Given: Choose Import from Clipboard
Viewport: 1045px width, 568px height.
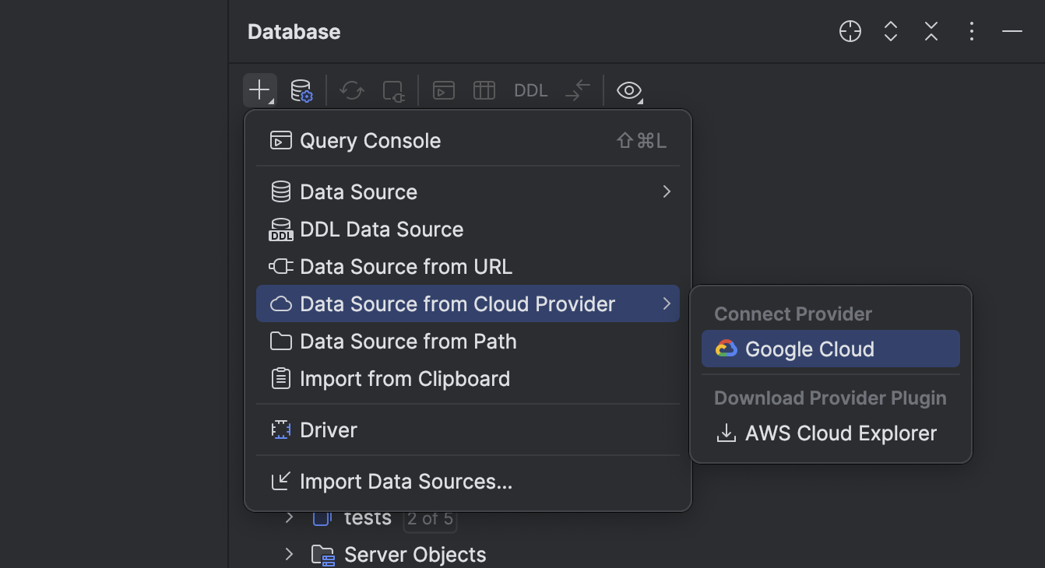Looking at the screenshot, I should pyautogui.click(x=405, y=379).
